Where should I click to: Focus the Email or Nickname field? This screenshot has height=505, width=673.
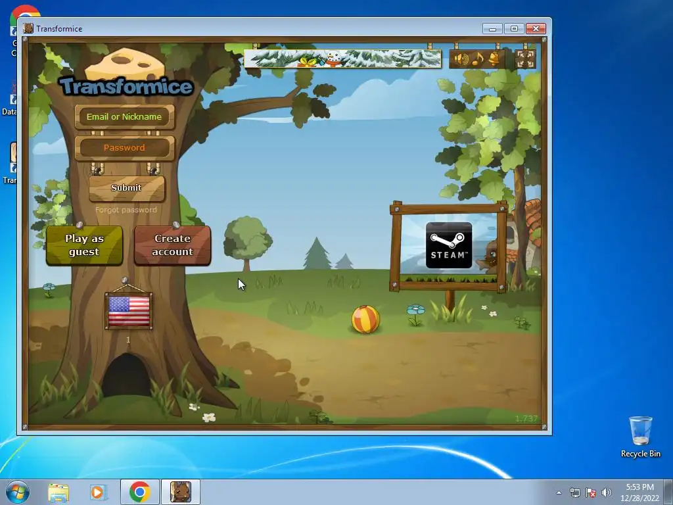click(x=124, y=117)
